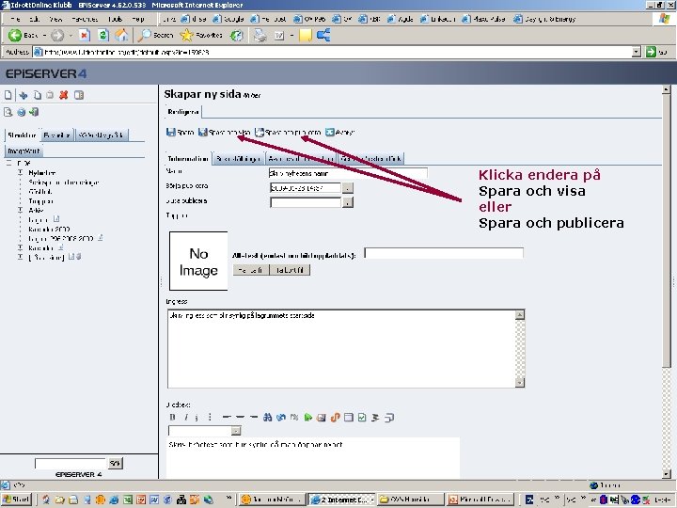This screenshot has width=677, height=508.
Task: Click the blue cut/move icon in left toolbar
Action: coord(24,95)
